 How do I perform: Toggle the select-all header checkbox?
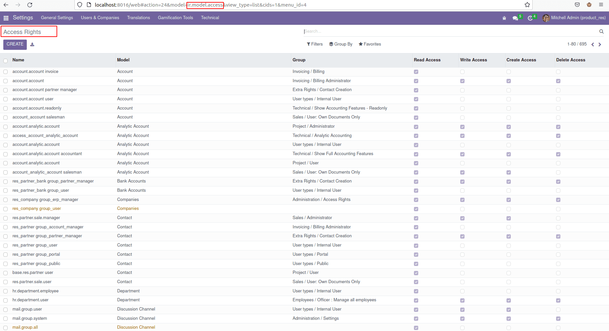[6, 61]
